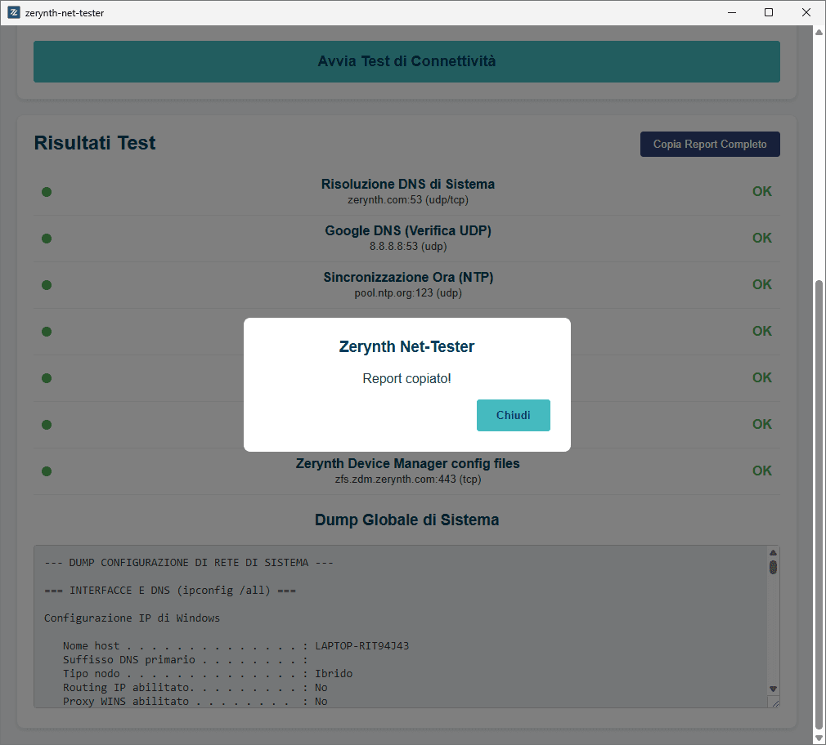This screenshot has height=745, width=826.
Task: Click the 'Tipo nodo' line in dump
Action: click(x=208, y=674)
